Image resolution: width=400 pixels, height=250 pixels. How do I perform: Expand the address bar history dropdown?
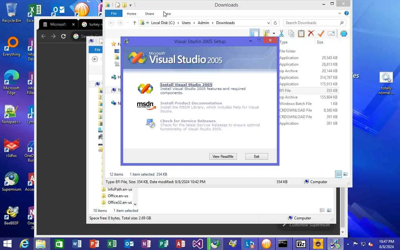click(268, 23)
